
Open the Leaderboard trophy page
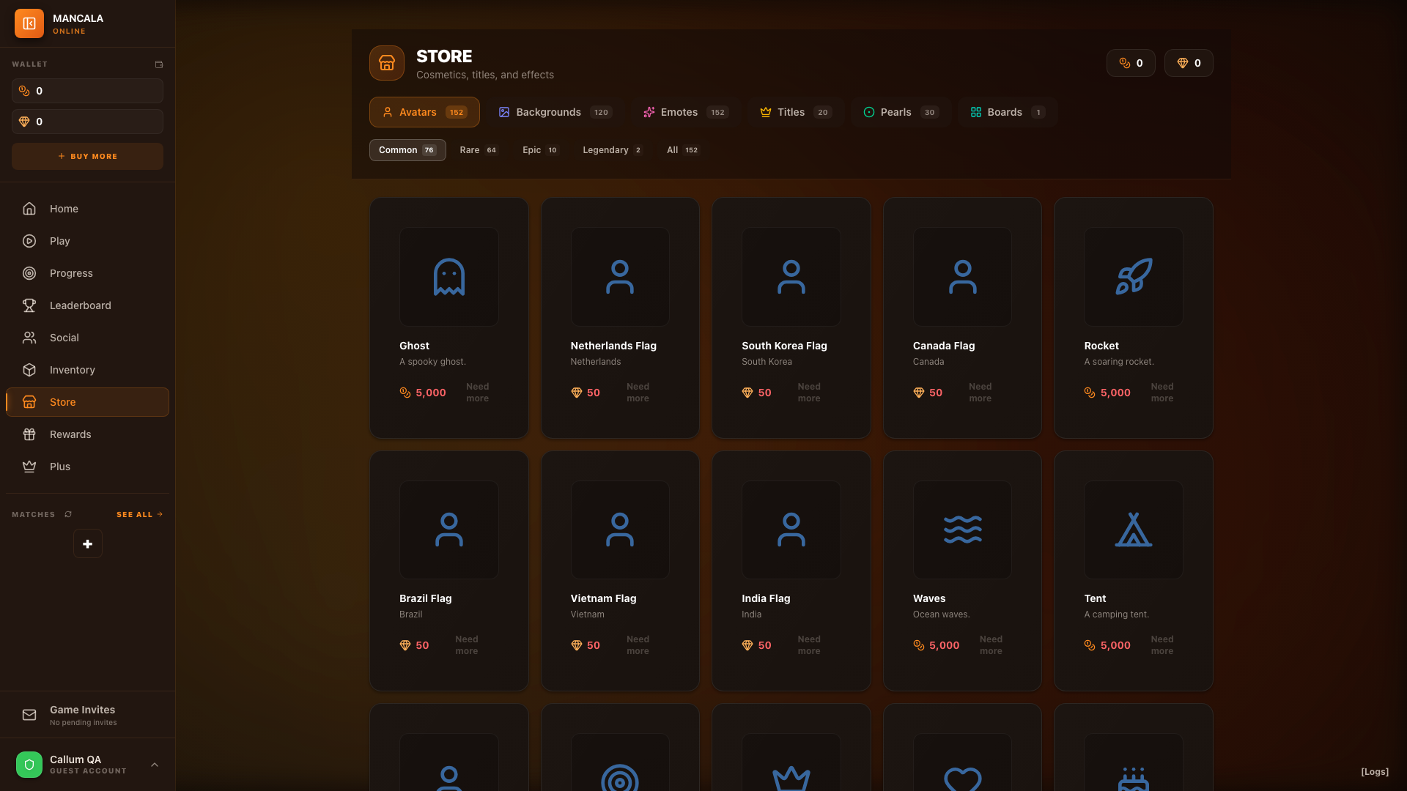[x=80, y=305]
